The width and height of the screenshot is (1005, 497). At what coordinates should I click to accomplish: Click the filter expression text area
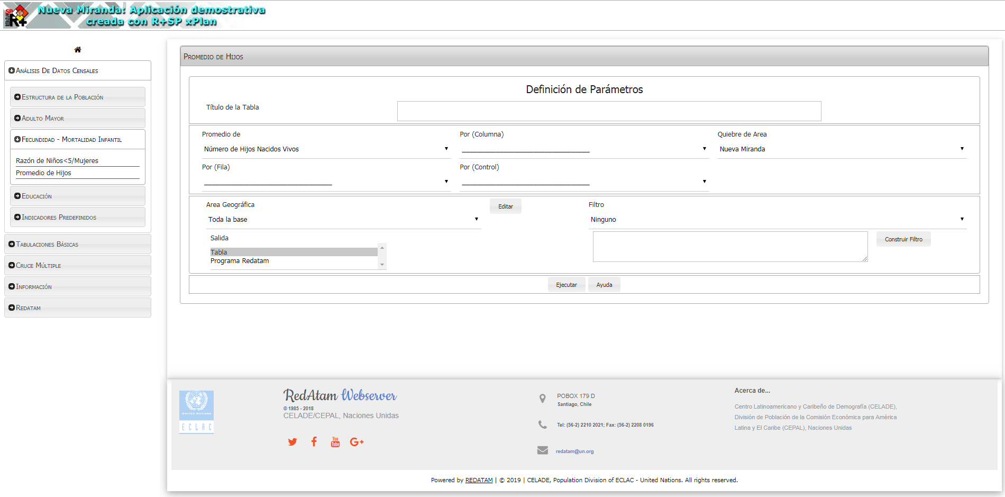click(x=730, y=247)
